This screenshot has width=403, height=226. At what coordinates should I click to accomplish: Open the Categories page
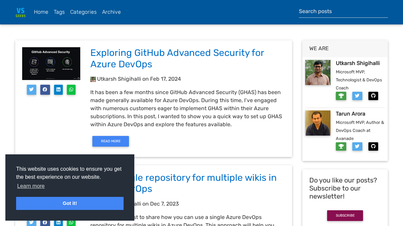point(83,12)
